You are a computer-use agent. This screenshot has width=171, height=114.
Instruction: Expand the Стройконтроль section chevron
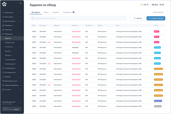coord(21,68)
